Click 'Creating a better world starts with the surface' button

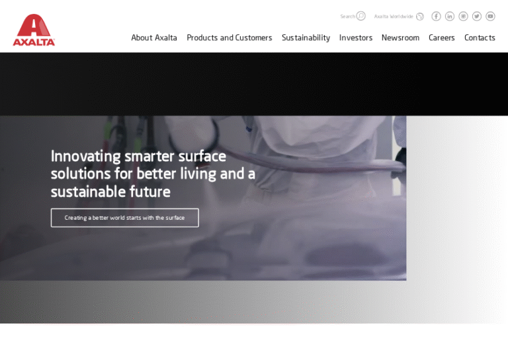click(125, 218)
